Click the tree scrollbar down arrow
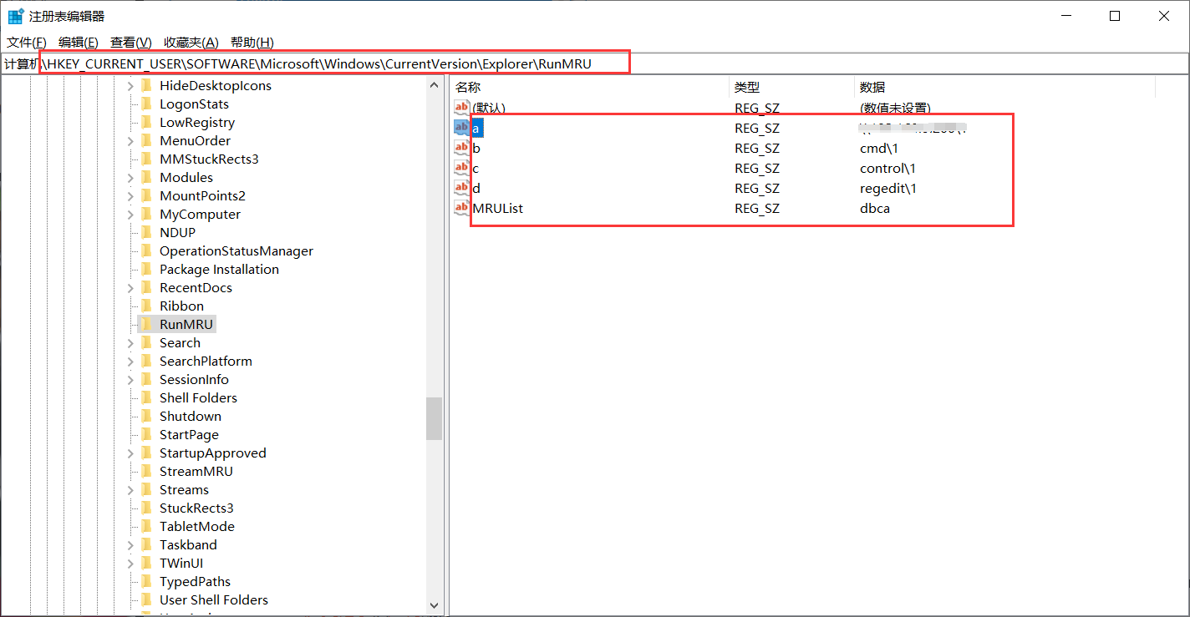The height and width of the screenshot is (617, 1190). [434, 605]
